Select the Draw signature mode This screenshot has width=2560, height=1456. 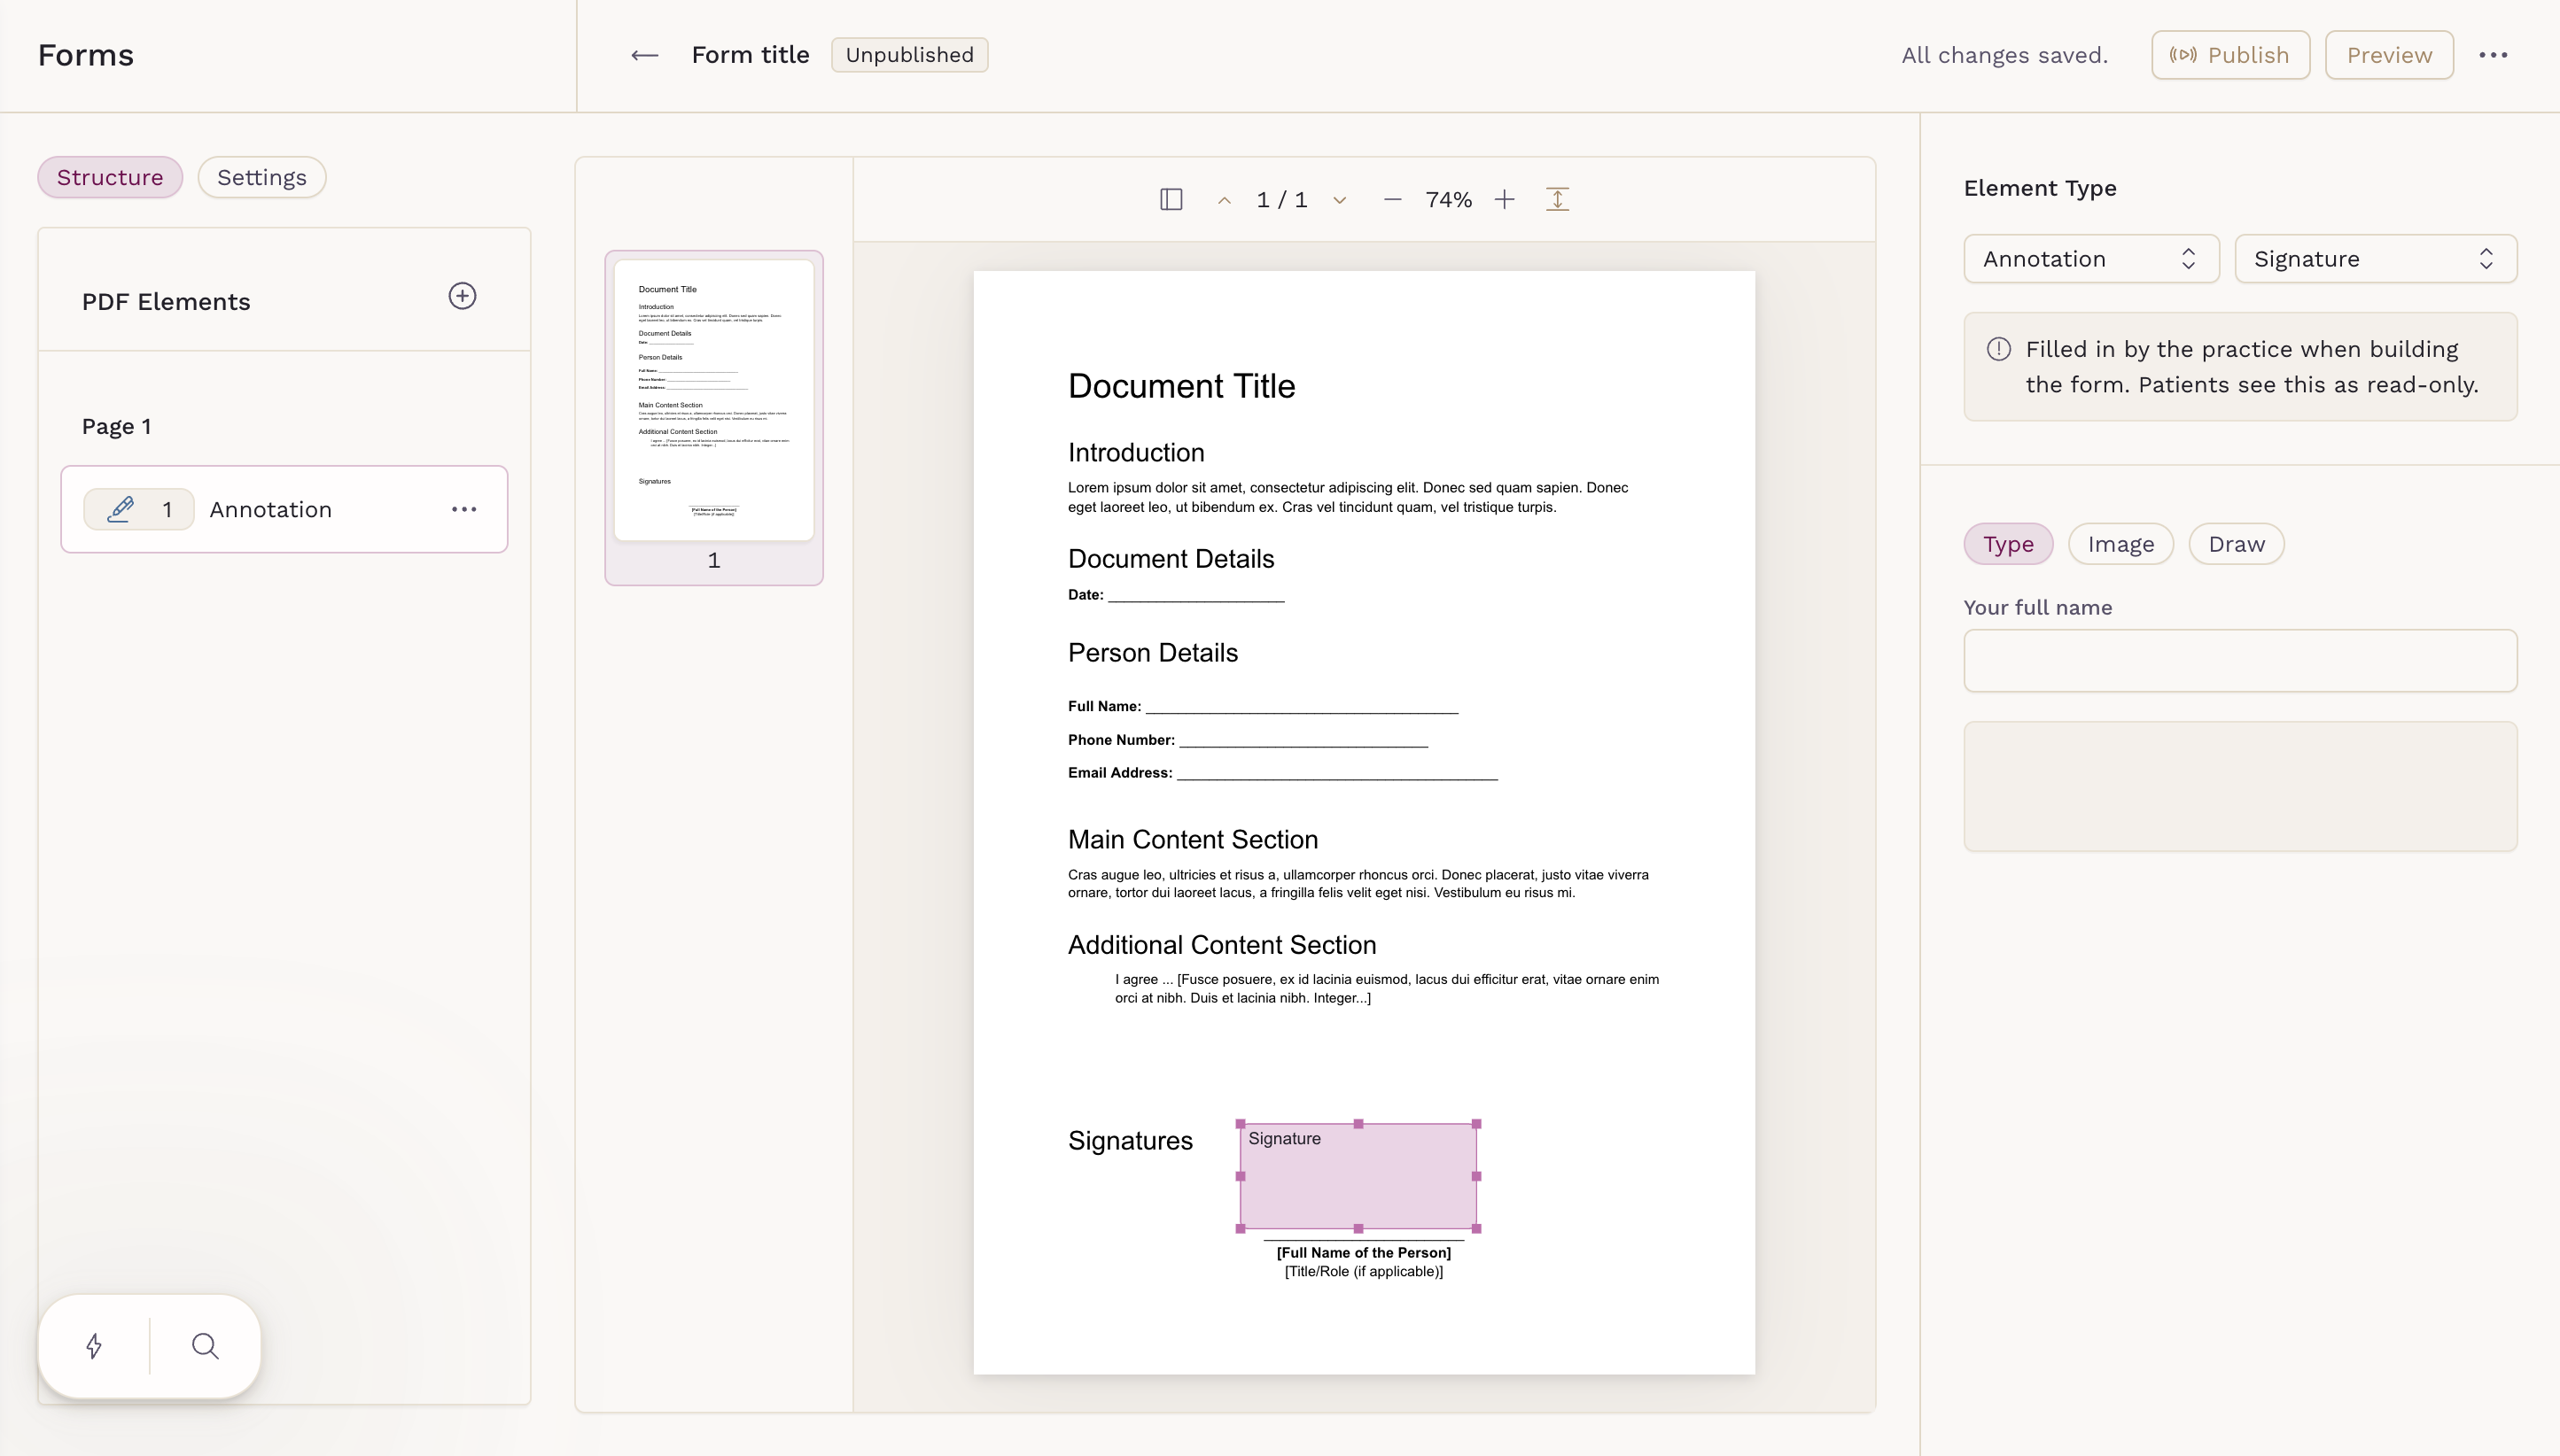(x=2236, y=544)
